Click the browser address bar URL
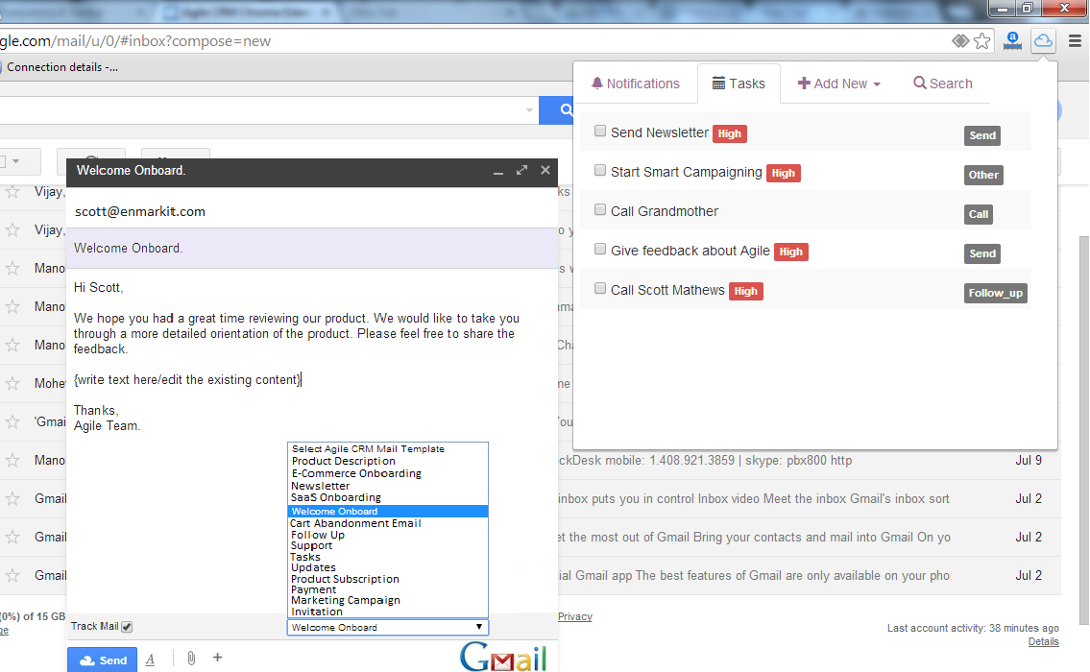The width and height of the screenshot is (1090, 672). (x=135, y=41)
